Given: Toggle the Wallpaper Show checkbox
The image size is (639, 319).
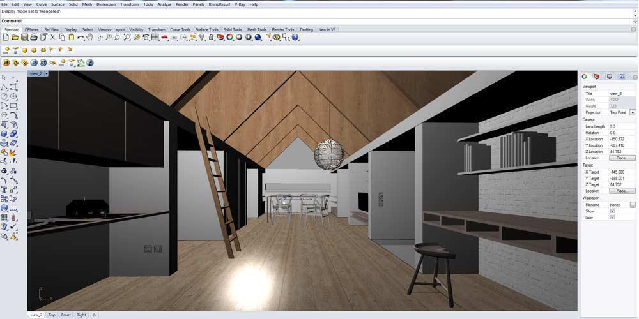Looking at the screenshot, I should click(612, 211).
